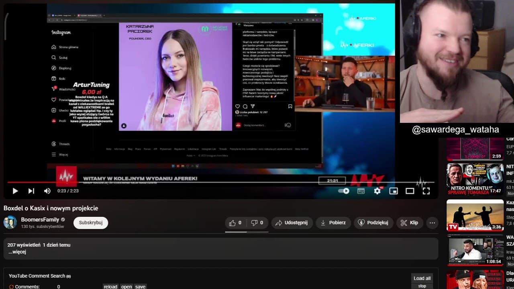Create a clip with Klip button
The height and width of the screenshot is (289, 514).
(x=410, y=223)
